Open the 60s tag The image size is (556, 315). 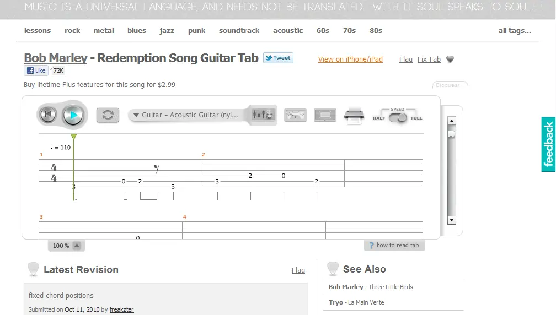click(323, 31)
